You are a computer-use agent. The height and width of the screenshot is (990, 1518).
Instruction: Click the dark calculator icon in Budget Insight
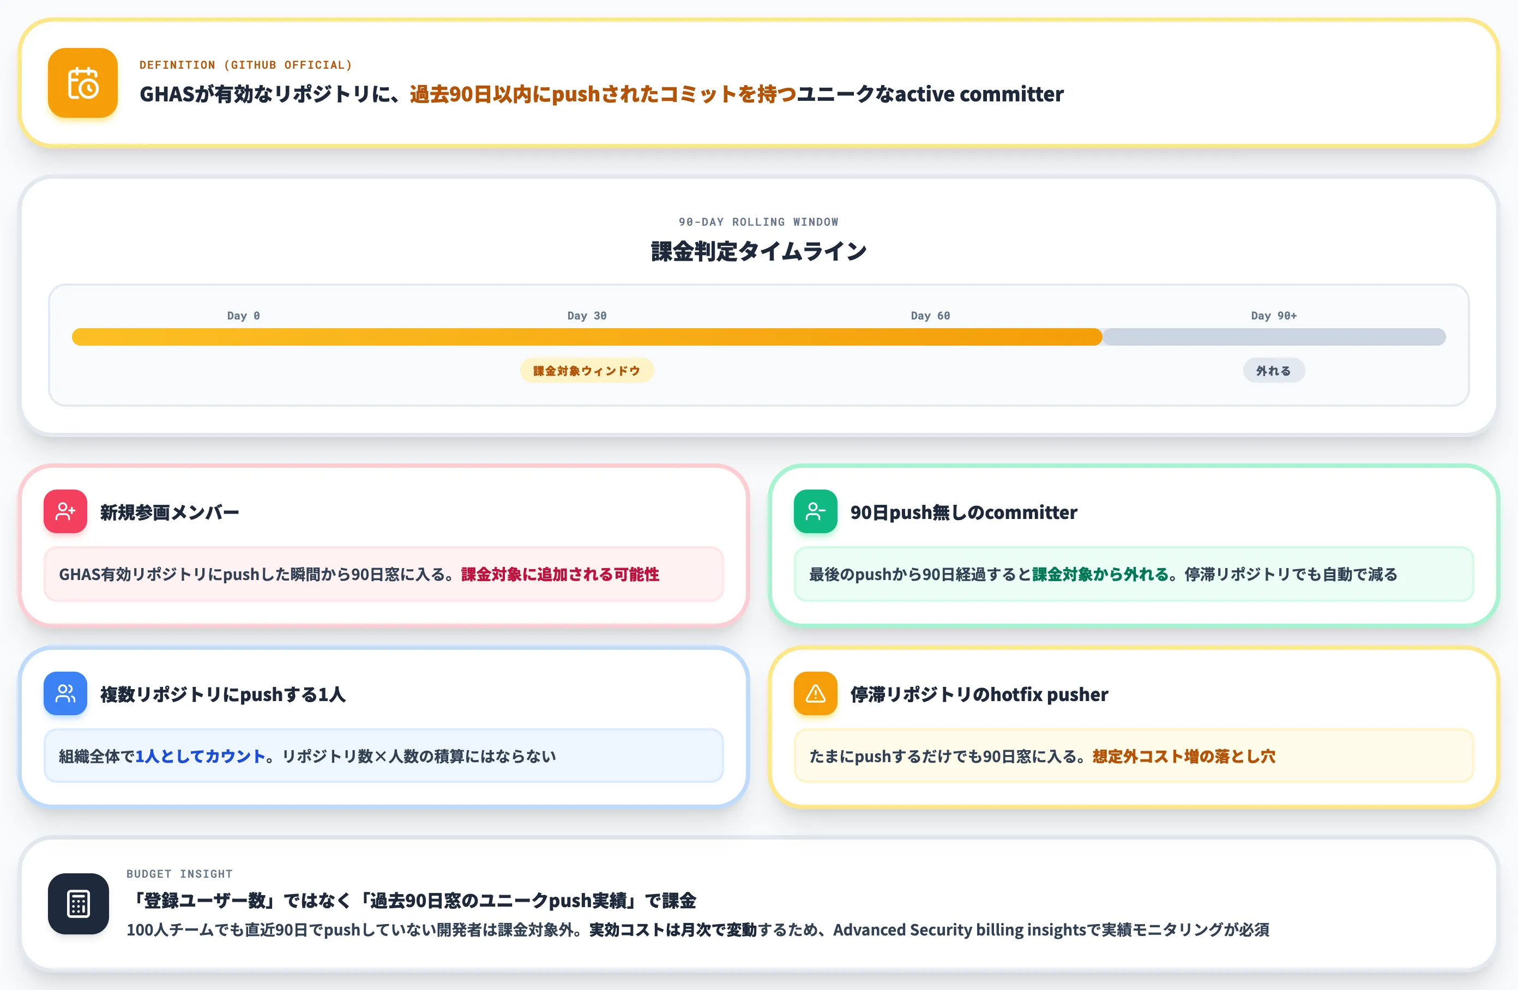click(79, 904)
